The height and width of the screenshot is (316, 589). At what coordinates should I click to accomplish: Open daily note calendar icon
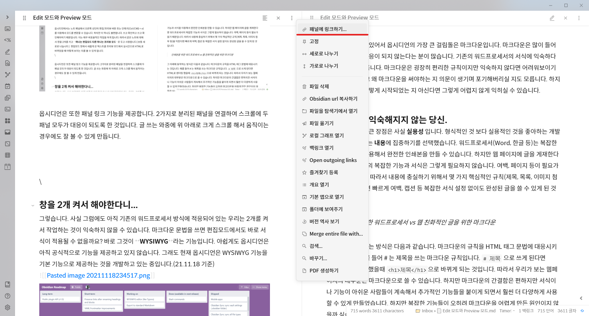[8, 167]
